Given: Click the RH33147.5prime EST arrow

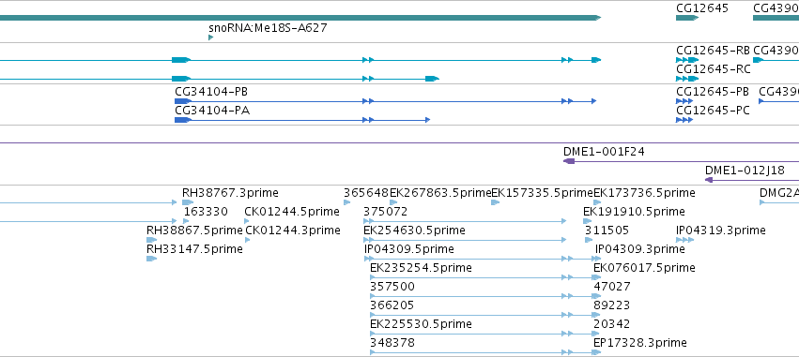Looking at the screenshot, I should tap(151, 259).
